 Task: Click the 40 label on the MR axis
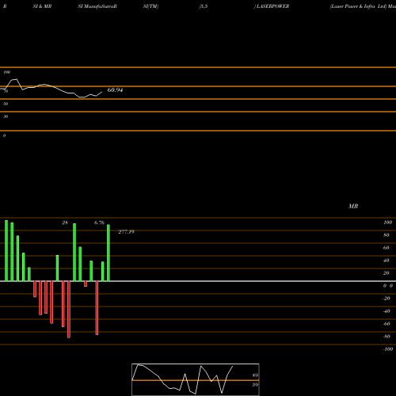click(x=386, y=261)
